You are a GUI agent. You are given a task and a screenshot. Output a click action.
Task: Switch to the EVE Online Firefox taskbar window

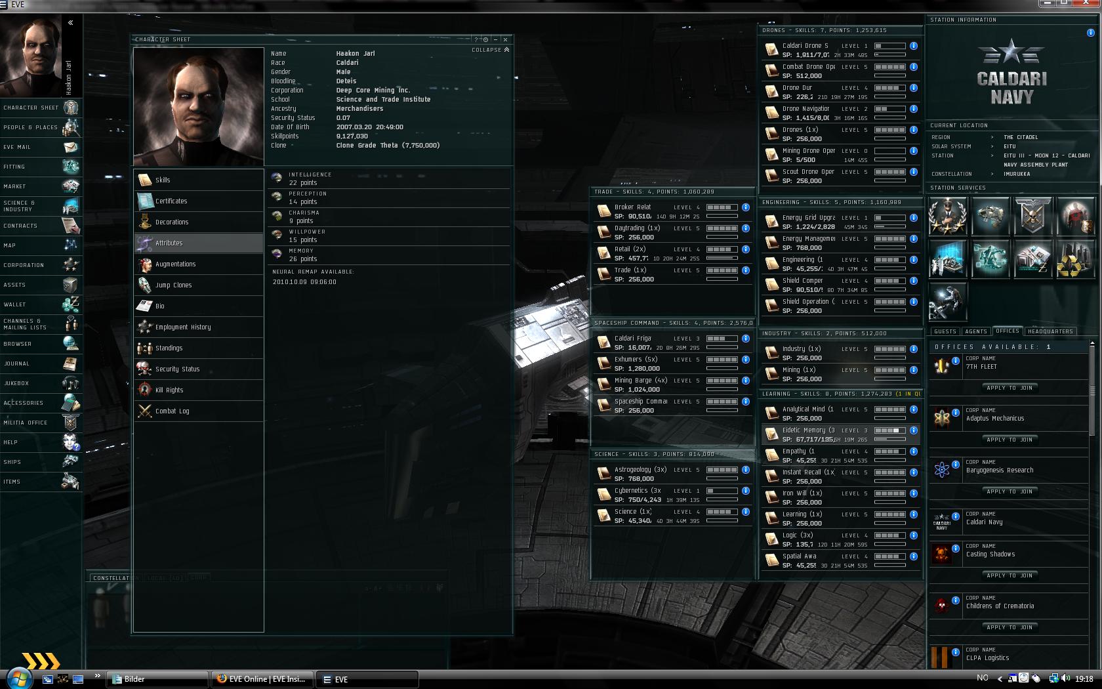262,679
